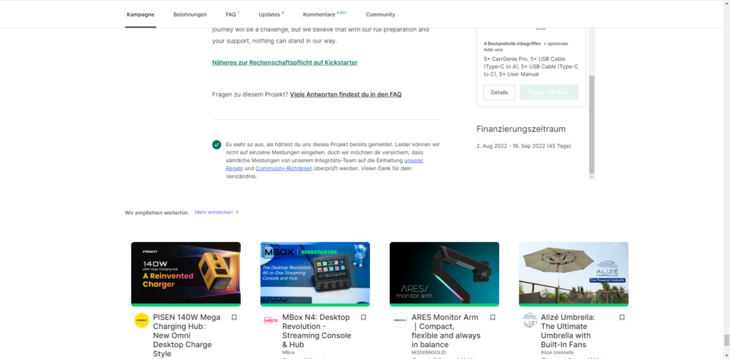Open the ARES monitor arm thumbnail image

(444, 274)
